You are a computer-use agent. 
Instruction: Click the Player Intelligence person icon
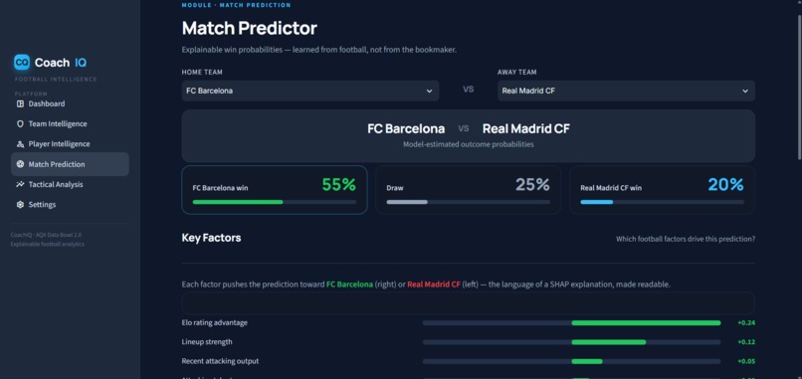(x=21, y=144)
